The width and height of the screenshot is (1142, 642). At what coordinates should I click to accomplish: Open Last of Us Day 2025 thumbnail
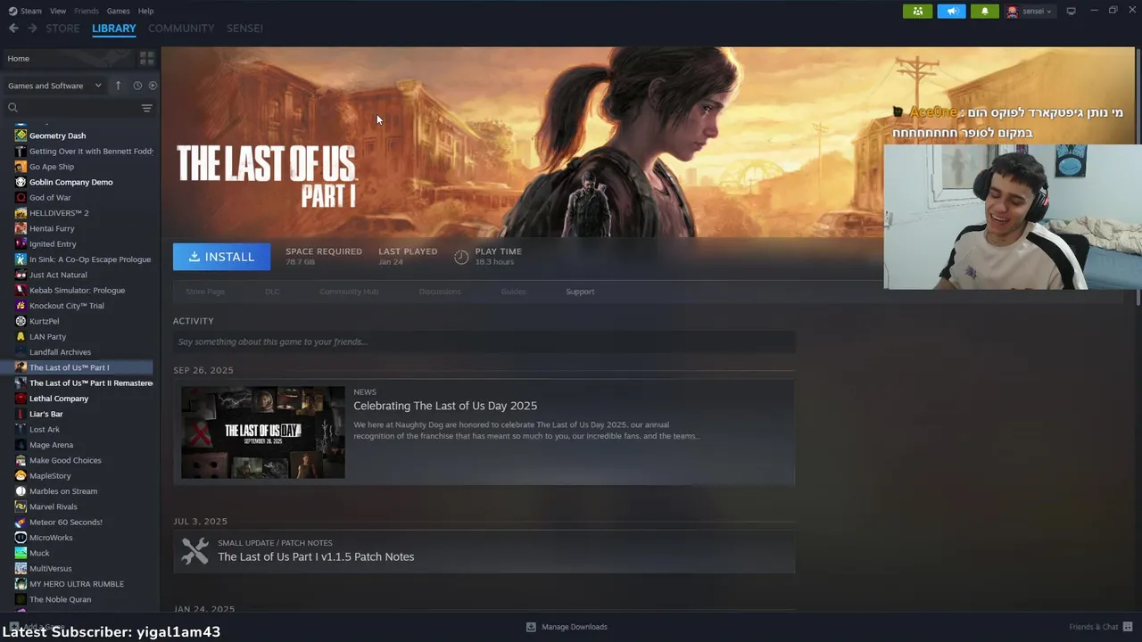tap(263, 432)
